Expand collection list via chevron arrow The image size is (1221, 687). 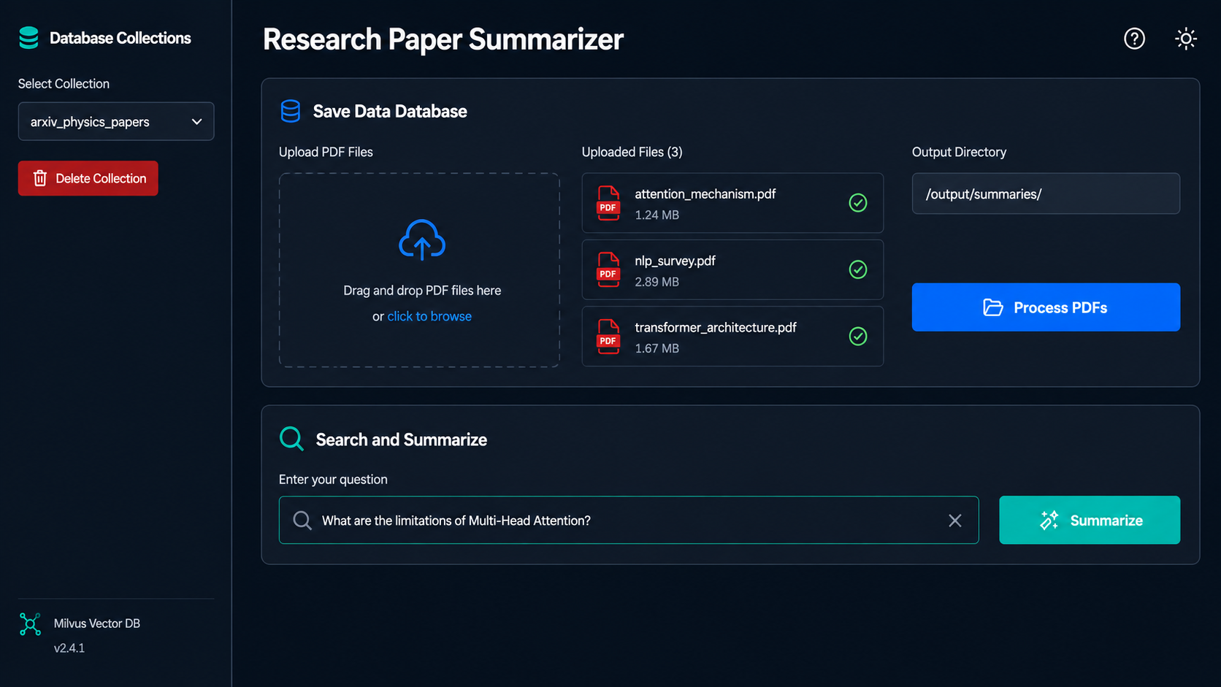[x=196, y=122]
